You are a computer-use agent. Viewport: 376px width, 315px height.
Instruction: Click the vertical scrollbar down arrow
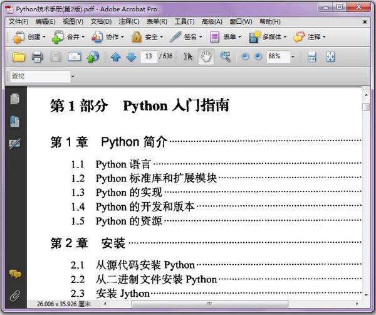[x=366, y=295]
